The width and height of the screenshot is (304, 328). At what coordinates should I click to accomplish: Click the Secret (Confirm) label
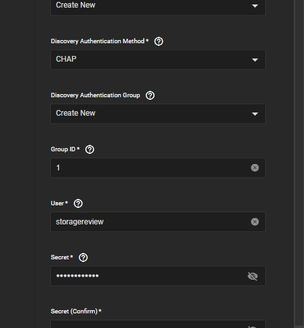point(76,311)
